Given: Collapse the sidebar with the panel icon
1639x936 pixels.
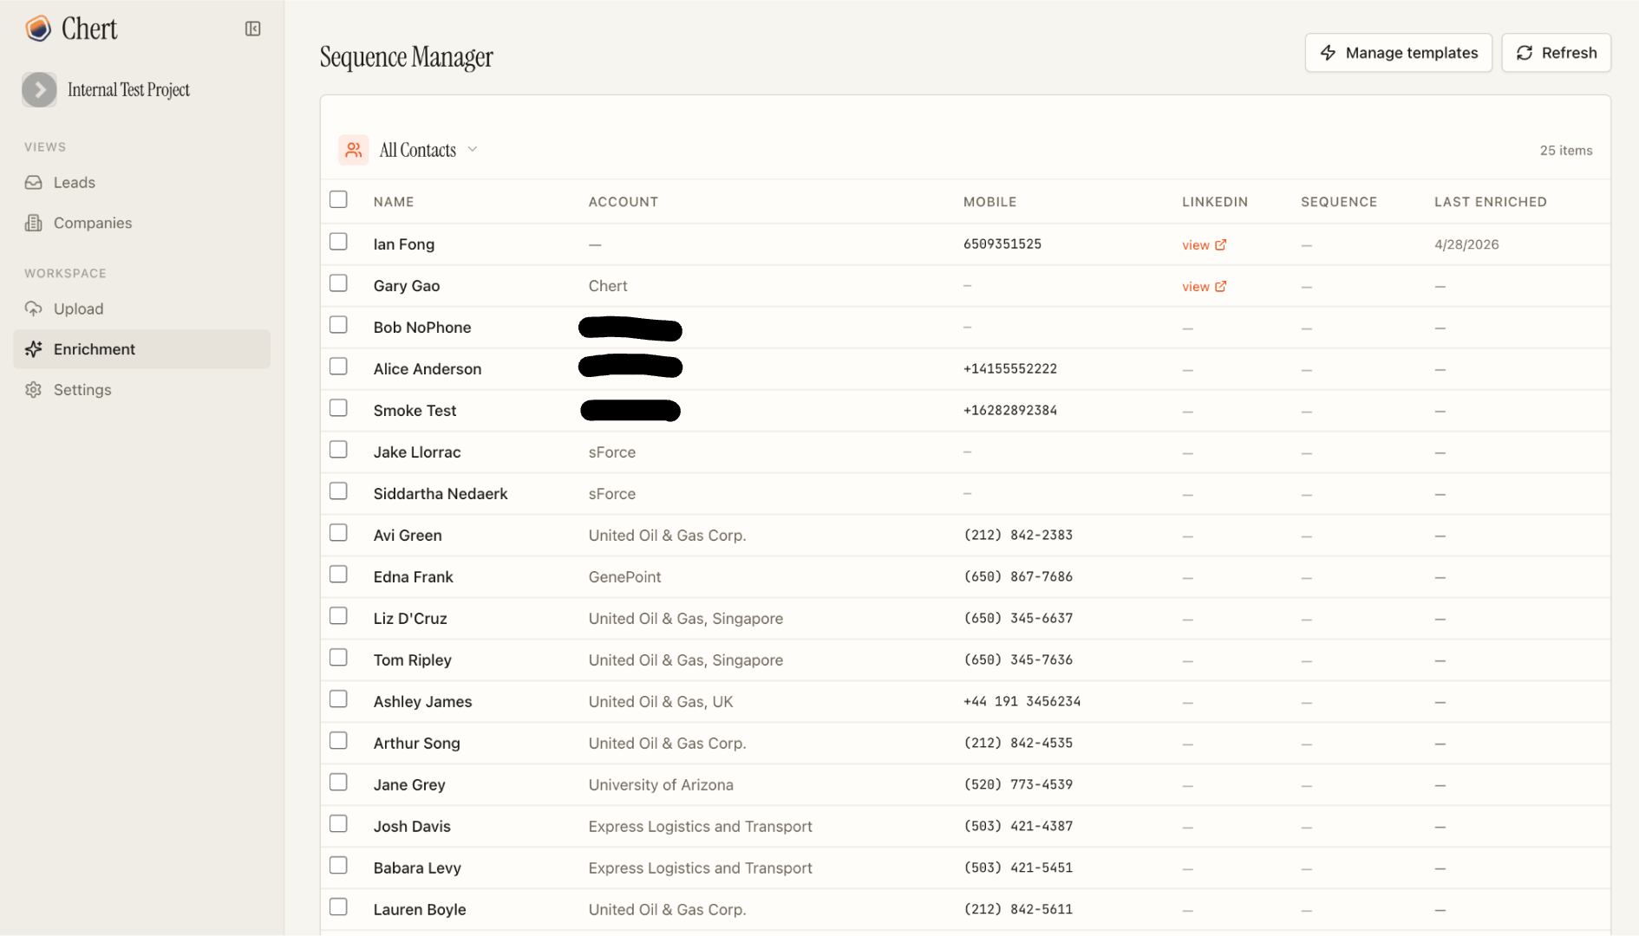Looking at the screenshot, I should [x=252, y=29].
